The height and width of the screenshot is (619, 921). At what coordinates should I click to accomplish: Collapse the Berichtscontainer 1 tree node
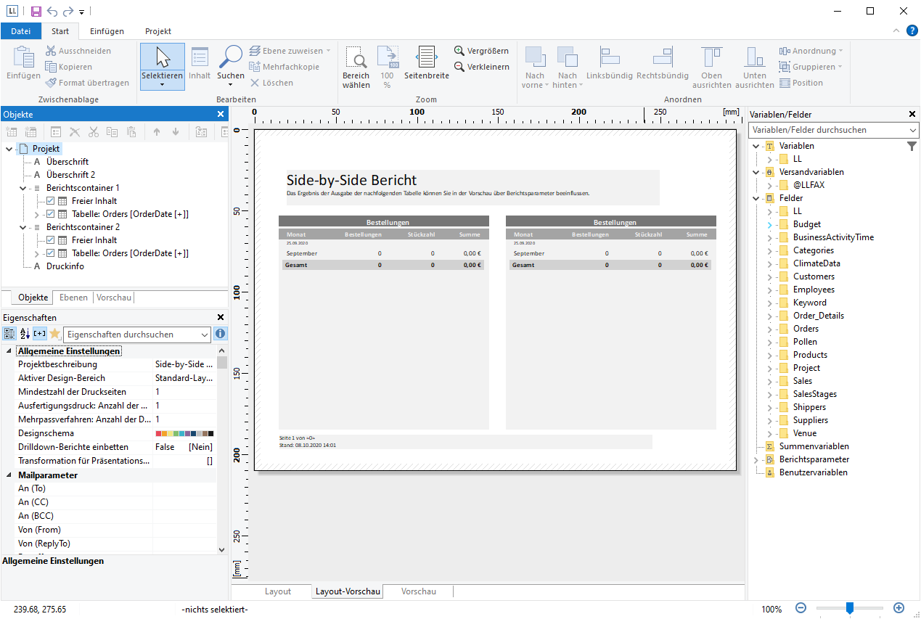[23, 188]
